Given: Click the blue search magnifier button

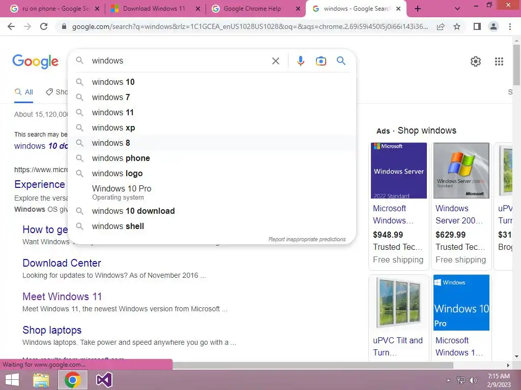Looking at the screenshot, I should 341,61.
